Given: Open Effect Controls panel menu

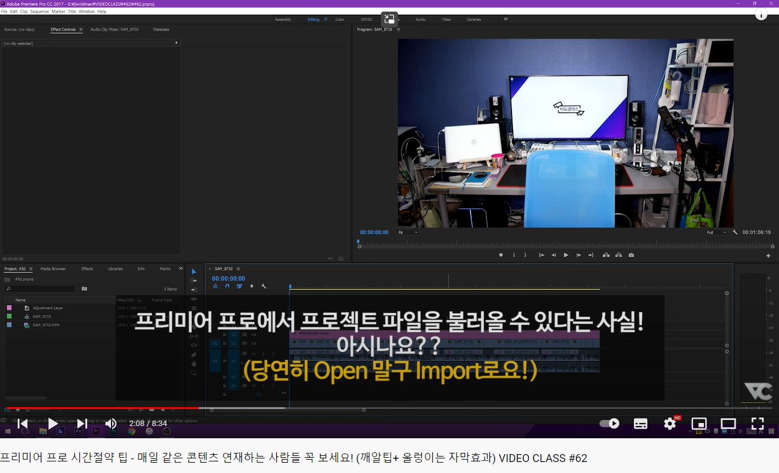Looking at the screenshot, I should click(x=80, y=29).
